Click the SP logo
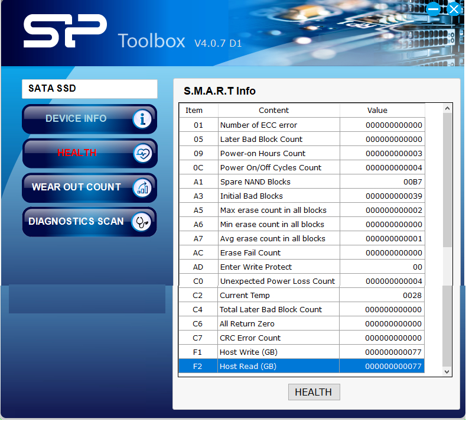Viewport: 469px width, 421px height. [x=65, y=31]
